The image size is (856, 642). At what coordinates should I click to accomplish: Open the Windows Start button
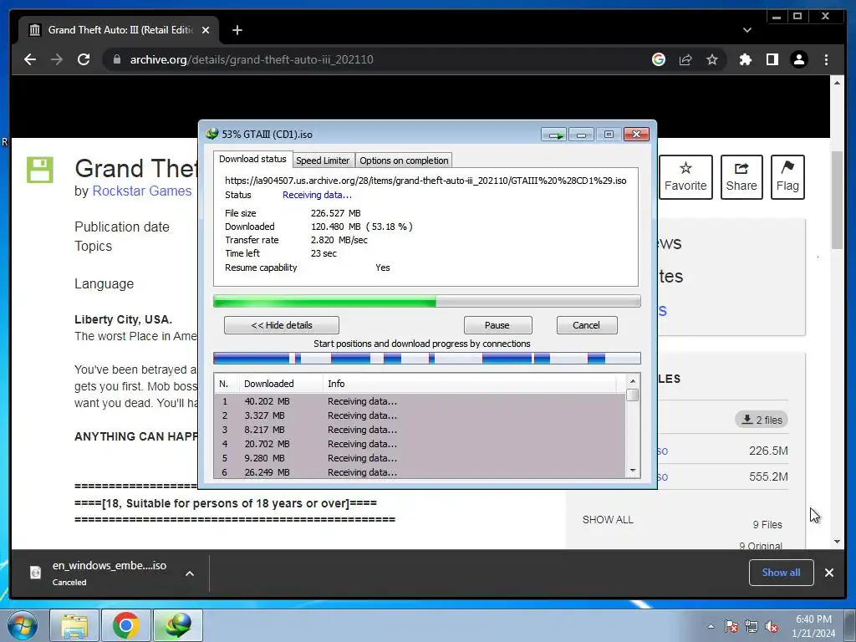click(22, 625)
